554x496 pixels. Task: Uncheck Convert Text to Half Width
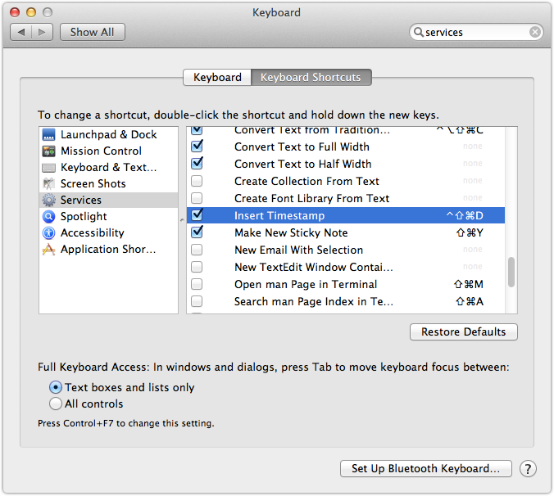click(197, 164)
